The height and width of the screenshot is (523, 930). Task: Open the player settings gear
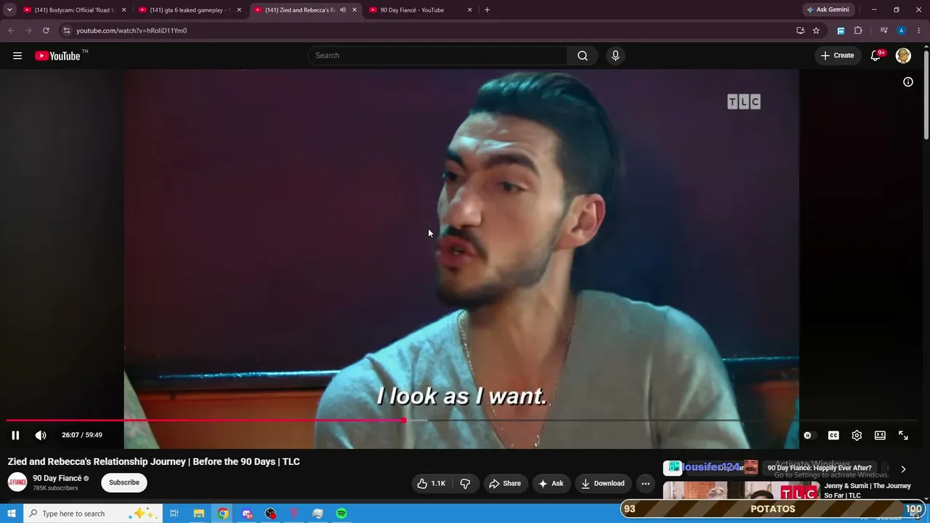[857, 435]
